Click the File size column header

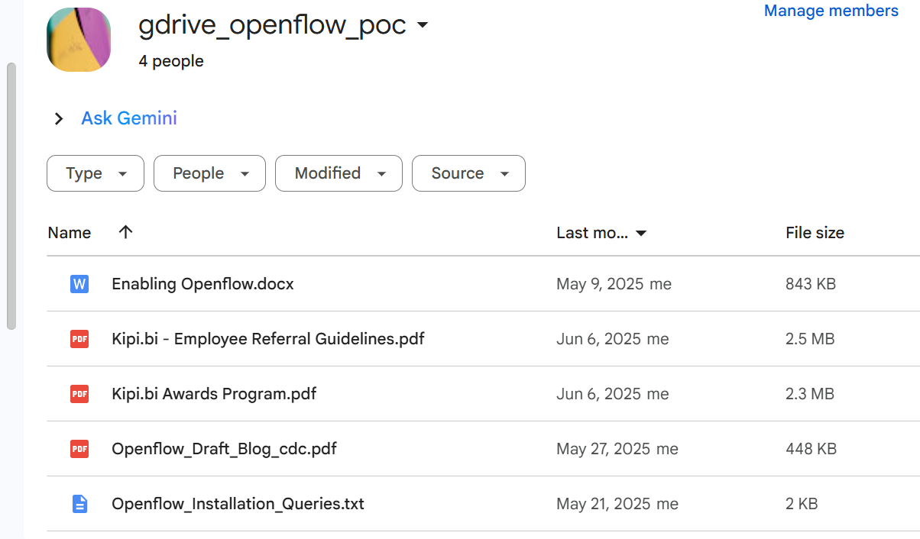click(815, 233)
